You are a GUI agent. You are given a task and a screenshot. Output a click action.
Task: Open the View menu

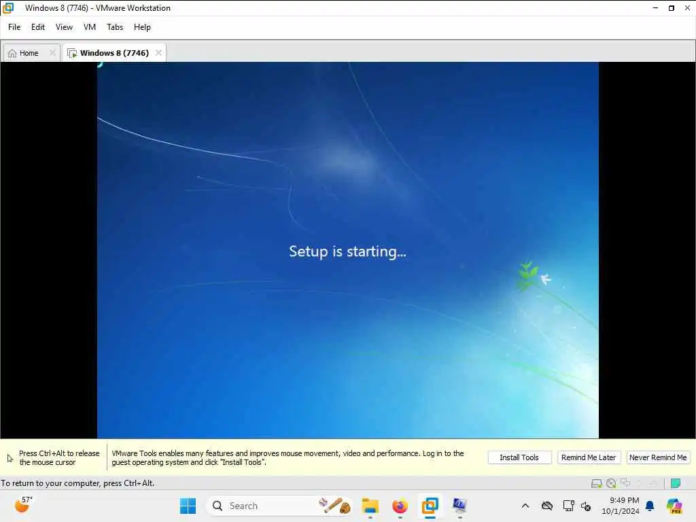click(64, 27)
